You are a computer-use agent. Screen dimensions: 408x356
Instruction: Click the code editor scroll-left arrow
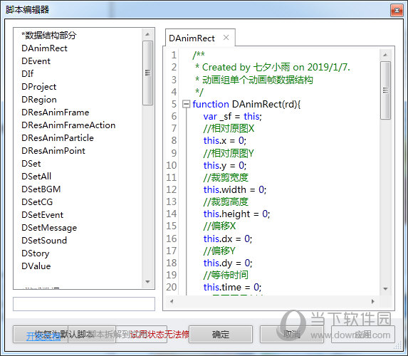click(172, 301)
